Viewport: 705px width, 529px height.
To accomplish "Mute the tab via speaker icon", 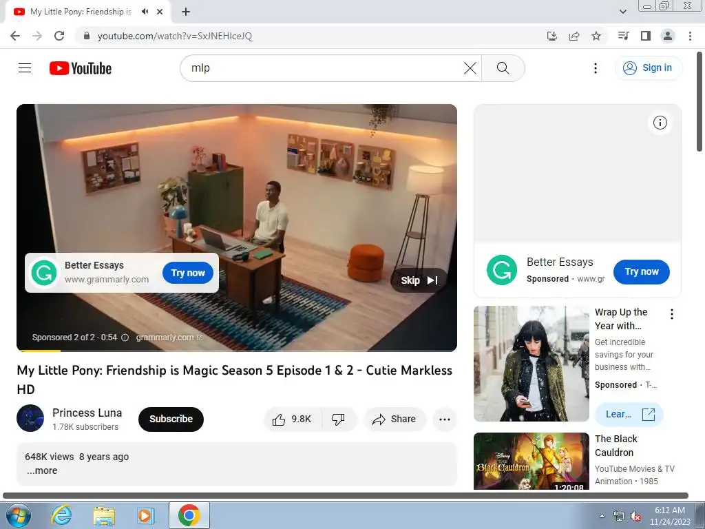I will 145,12.
